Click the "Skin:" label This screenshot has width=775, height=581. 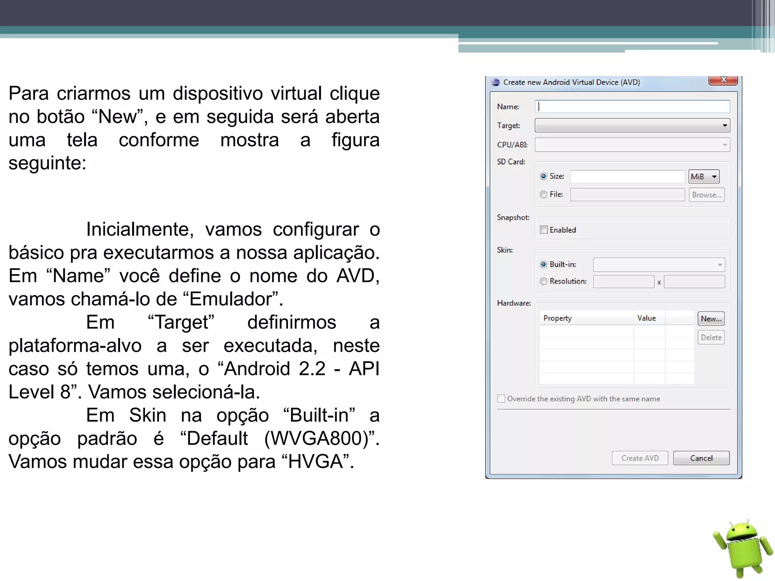[505, 250]
